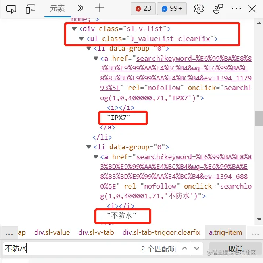
Task: Select the "不防水" text node
Action: tap(121, 216)
